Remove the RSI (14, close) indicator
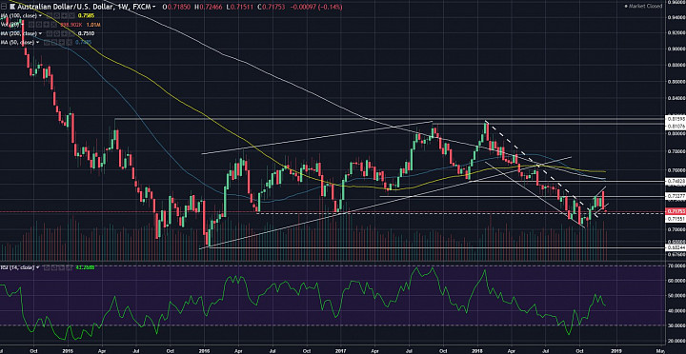Image resolution: width=686 pixels, height=354 pixels. [70, 267]
